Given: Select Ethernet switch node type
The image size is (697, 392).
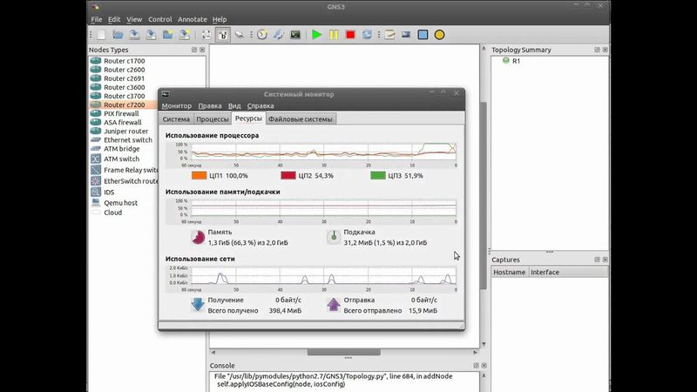Looking at the screenshot, I should pos(128,140).
